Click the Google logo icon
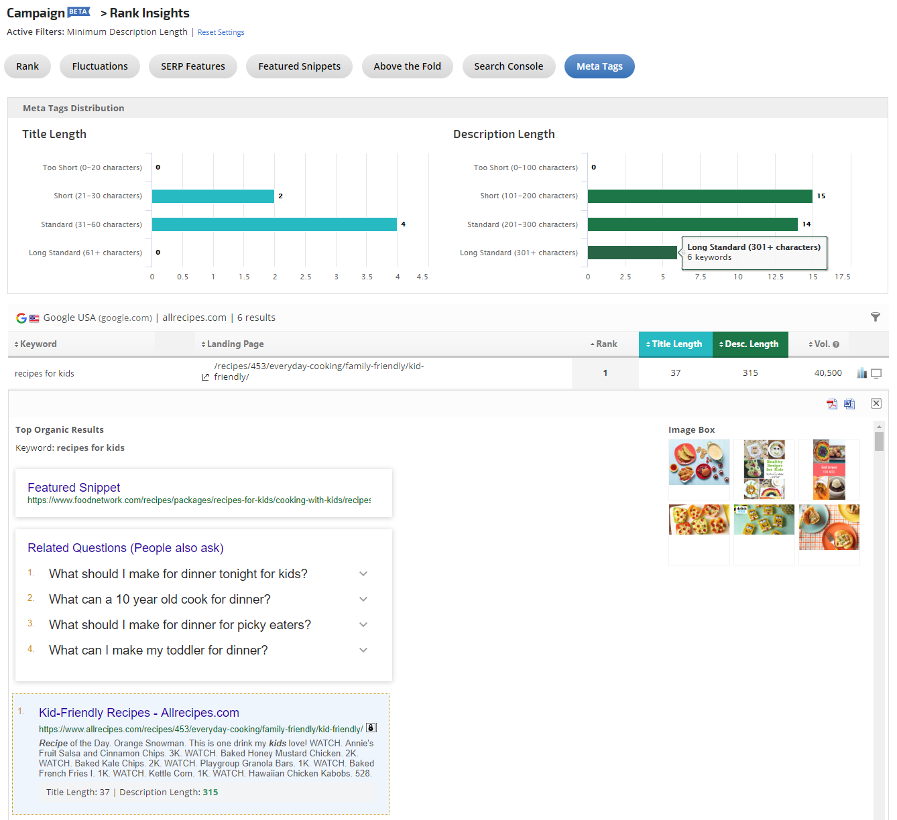The height and width of the screenshot is (820, 897). (21, 318)
